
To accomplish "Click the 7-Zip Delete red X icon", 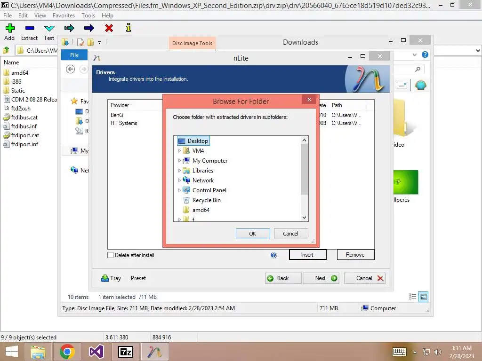I will (x=109, y=28).
